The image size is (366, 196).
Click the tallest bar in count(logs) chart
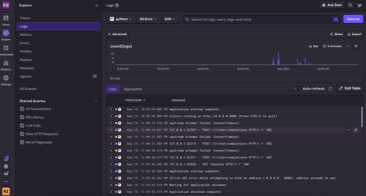pos(278,58)
